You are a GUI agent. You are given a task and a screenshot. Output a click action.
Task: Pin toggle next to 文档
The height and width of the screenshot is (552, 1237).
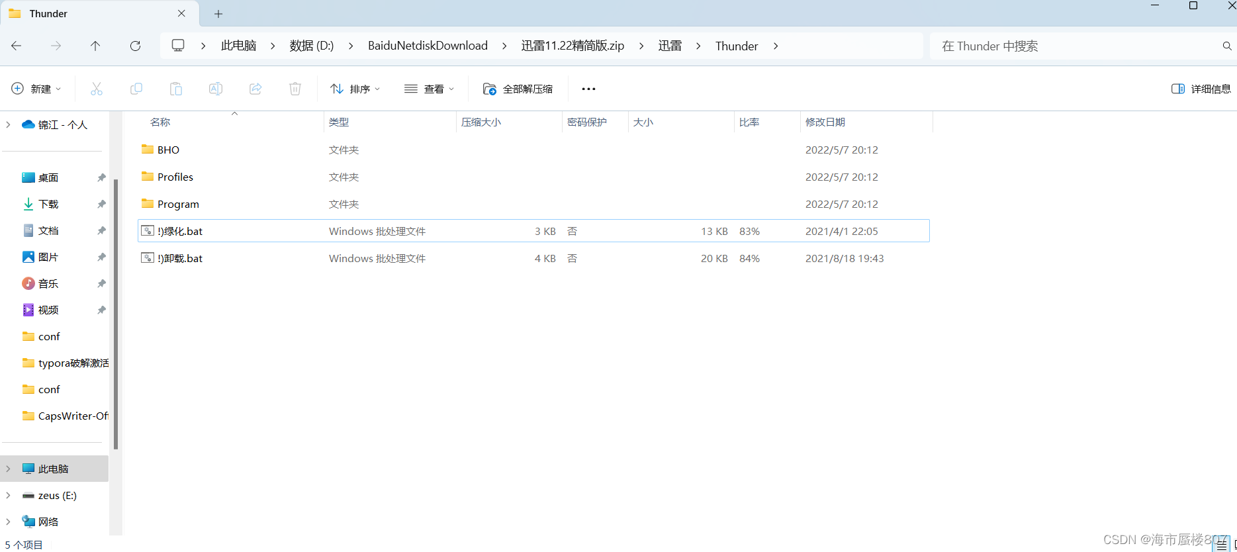click(101, 230)
